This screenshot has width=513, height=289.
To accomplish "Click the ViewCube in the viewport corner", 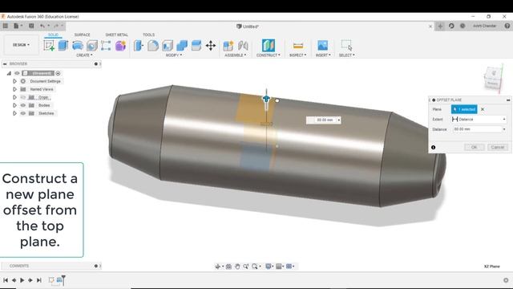I will coord(493,78).
